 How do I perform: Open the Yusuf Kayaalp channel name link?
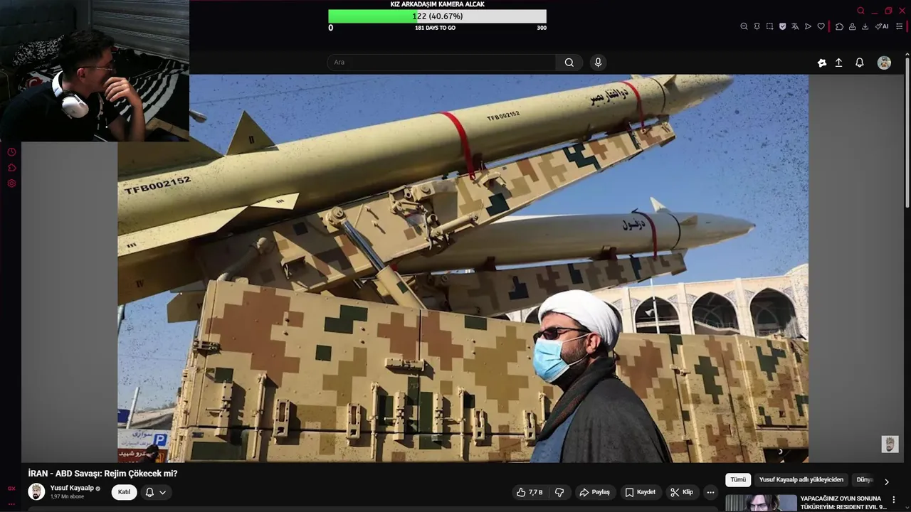coord(72,488)
